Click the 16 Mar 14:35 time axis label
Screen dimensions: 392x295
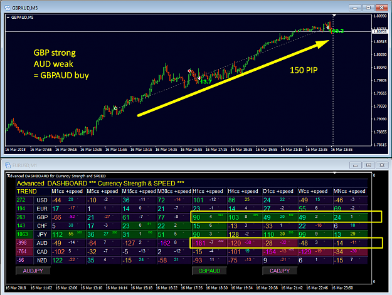[x=166, y=150]
